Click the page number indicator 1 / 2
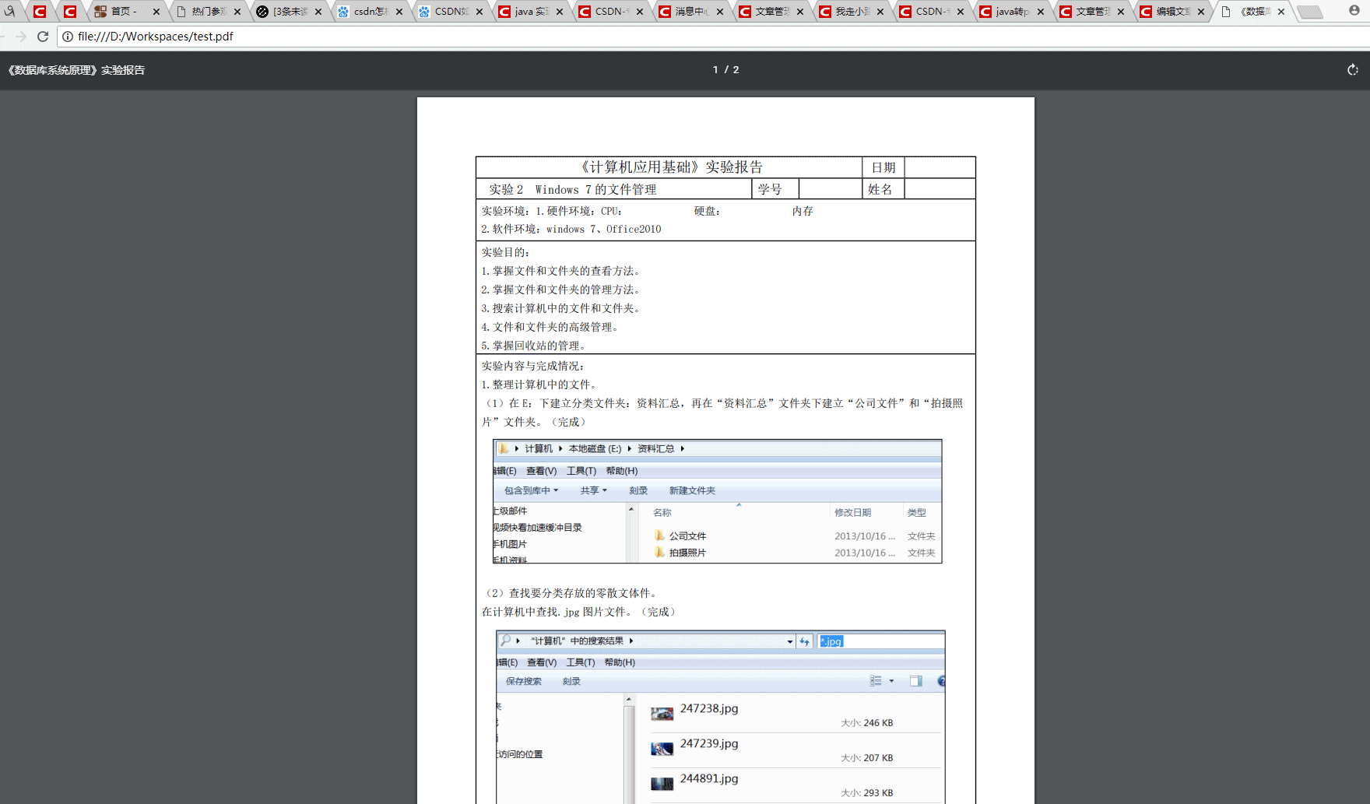The image size is (1370, 804). point(725,70)
